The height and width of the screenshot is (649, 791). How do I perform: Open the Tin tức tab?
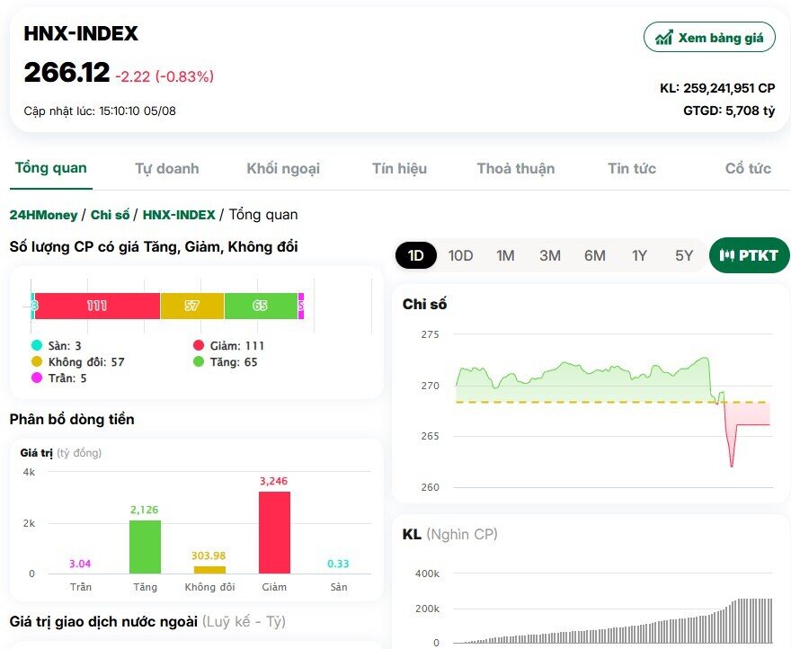631,169
